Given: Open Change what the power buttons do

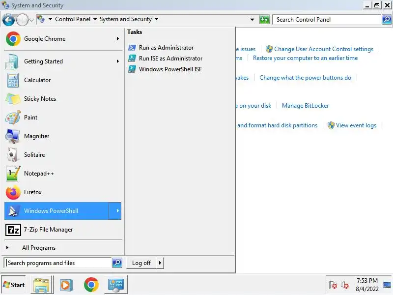Looking at the screenshot, I should pos(305,78).
